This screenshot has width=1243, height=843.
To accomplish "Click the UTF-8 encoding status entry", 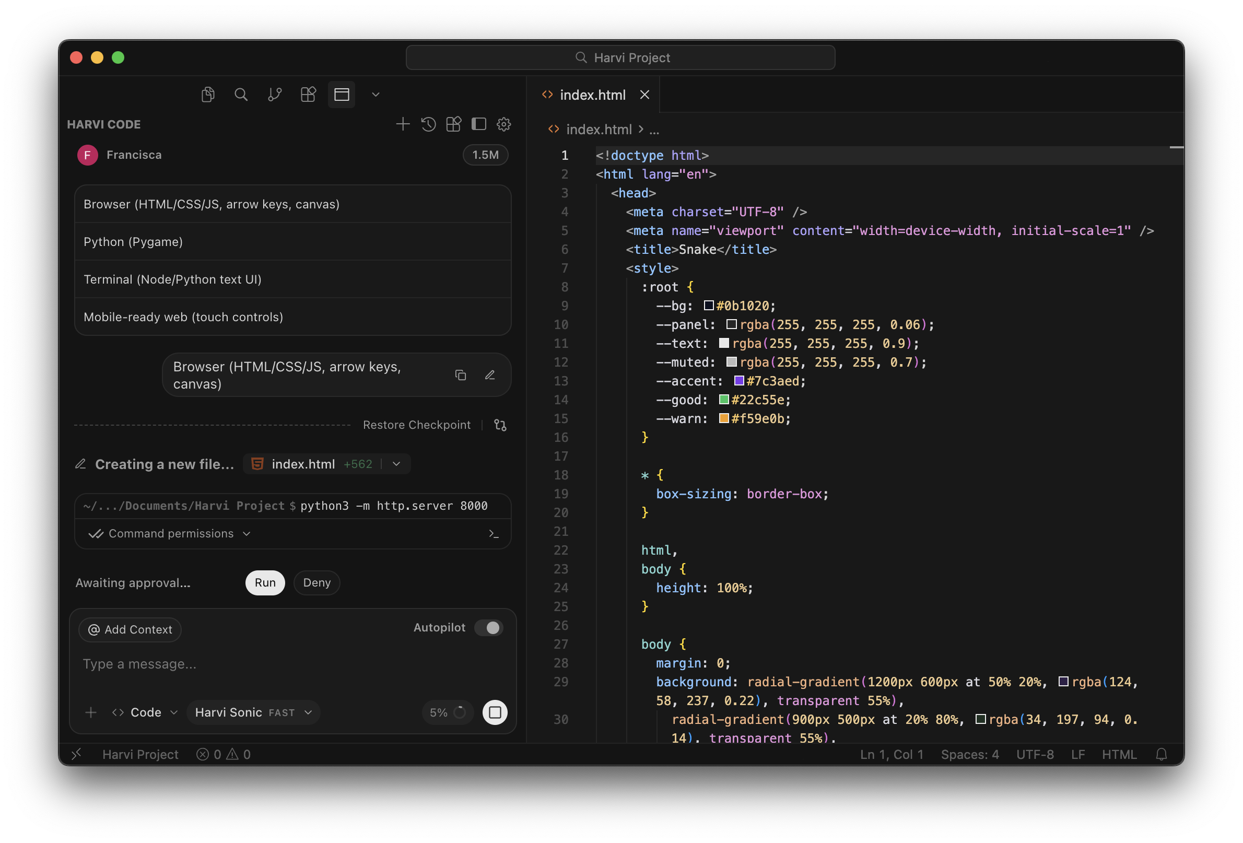I will pos(1035,754).
